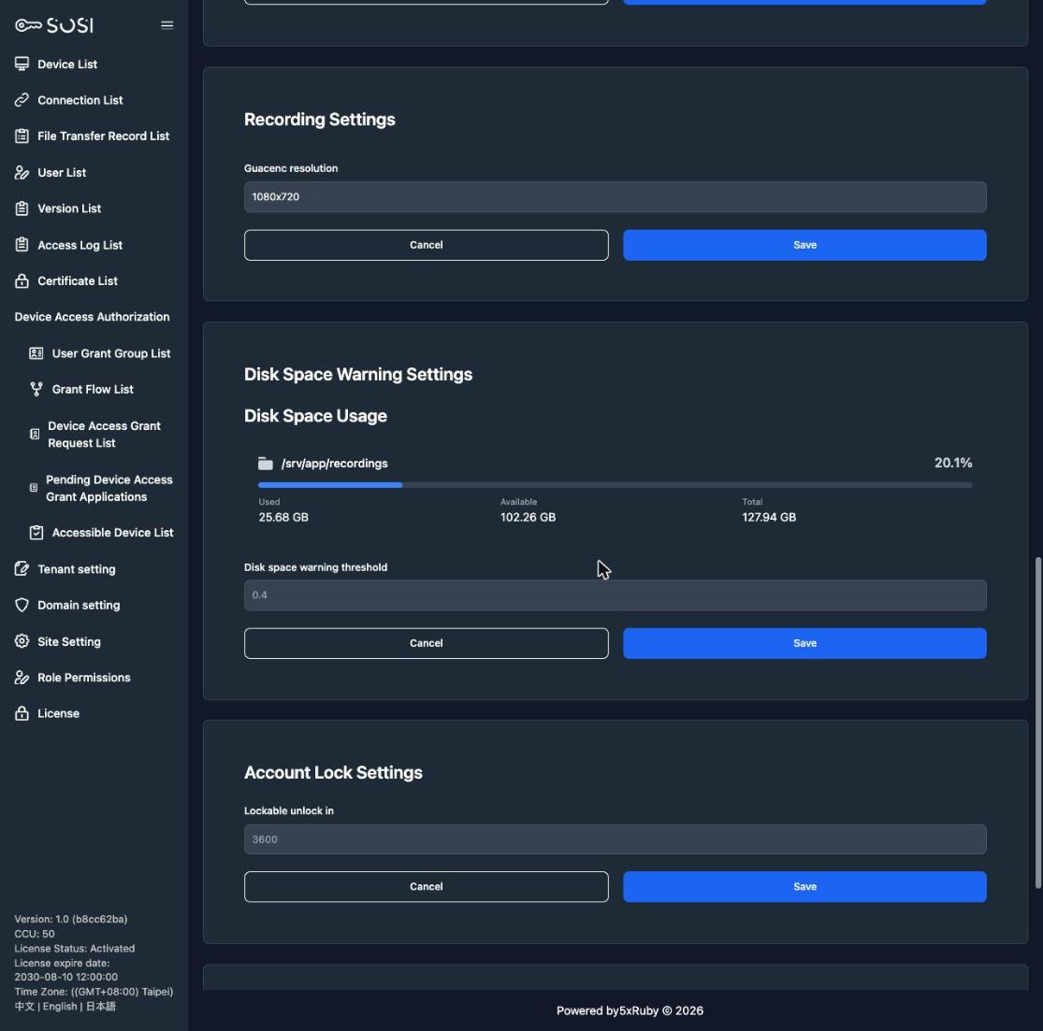Image resolution: width=1043 pixels, height=1031 pixels.
Task: Click the 127.94 GB total value
Action: pyautogui.click(x=769, y=517)
